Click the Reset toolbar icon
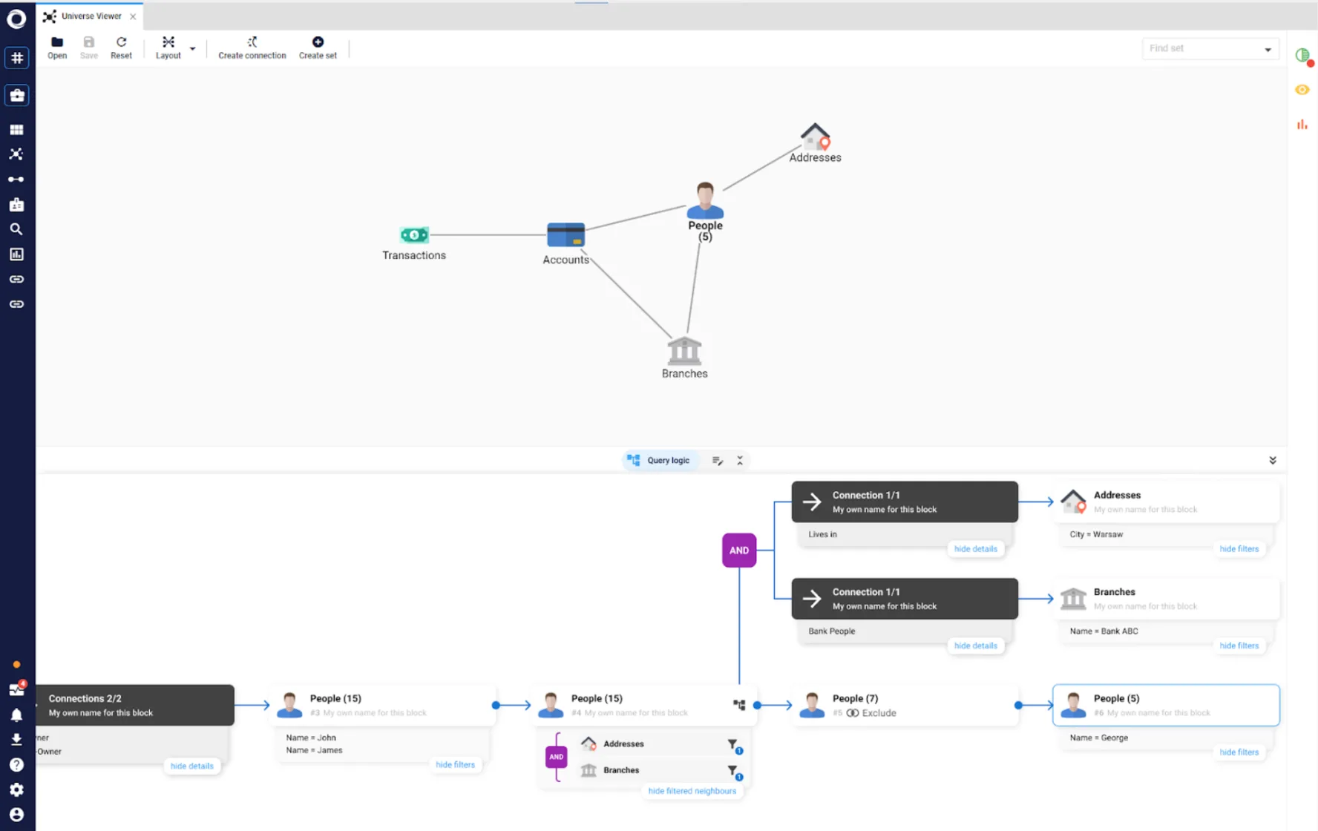The width and height of the screenshot is (1318, 831). (x=121, y=42)
